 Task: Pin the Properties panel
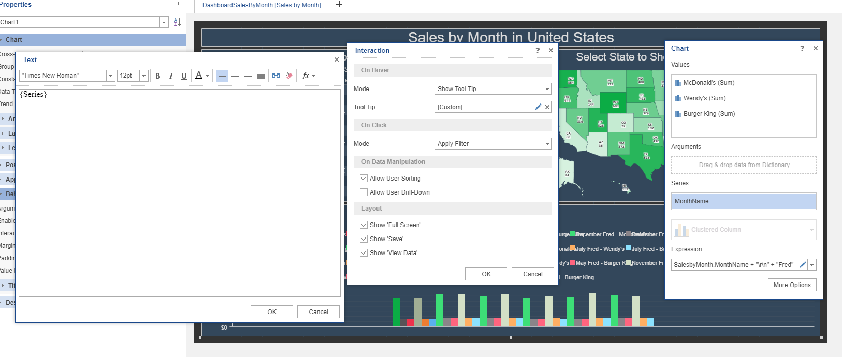pos(178,5)
